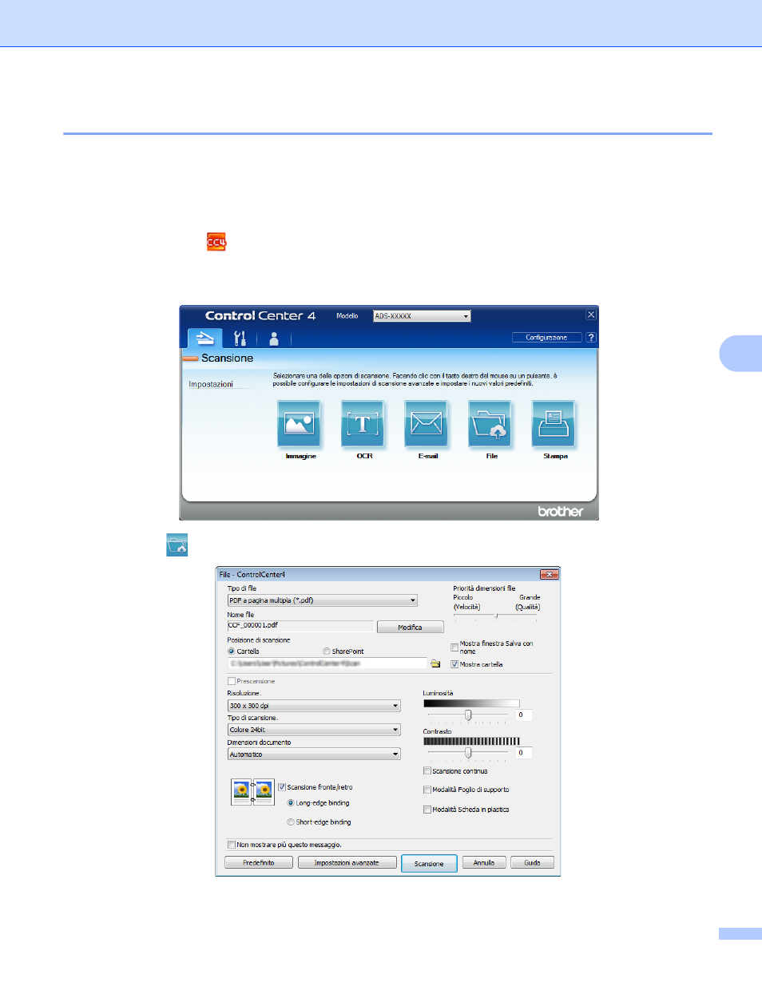Toggle Scansione fronte/retro checkbox

282,787
